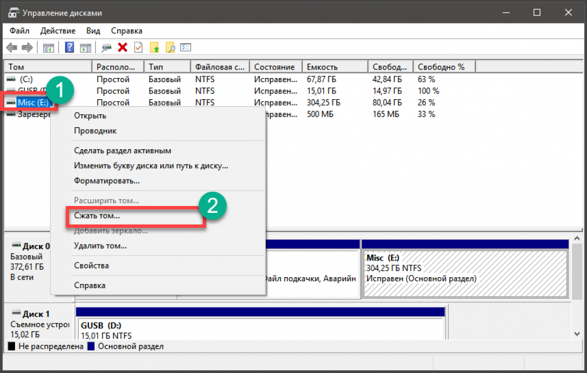Click the red X delete toolbar icon
Screen dimensions: 587x373
(x=122, y=48)
